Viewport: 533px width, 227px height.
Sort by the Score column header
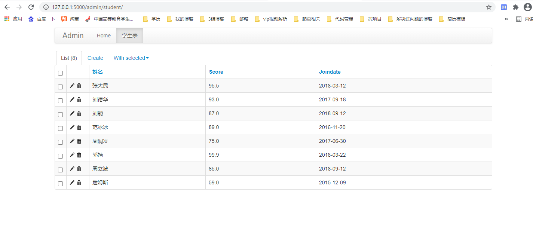(x=216, y=72)
